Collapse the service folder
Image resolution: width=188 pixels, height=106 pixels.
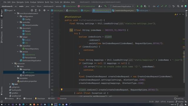point(18,52)
